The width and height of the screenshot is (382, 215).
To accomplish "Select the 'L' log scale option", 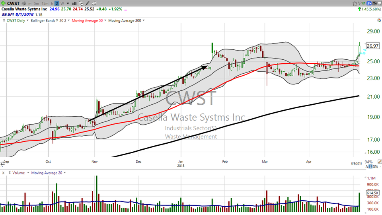I will tap(370, 166).
